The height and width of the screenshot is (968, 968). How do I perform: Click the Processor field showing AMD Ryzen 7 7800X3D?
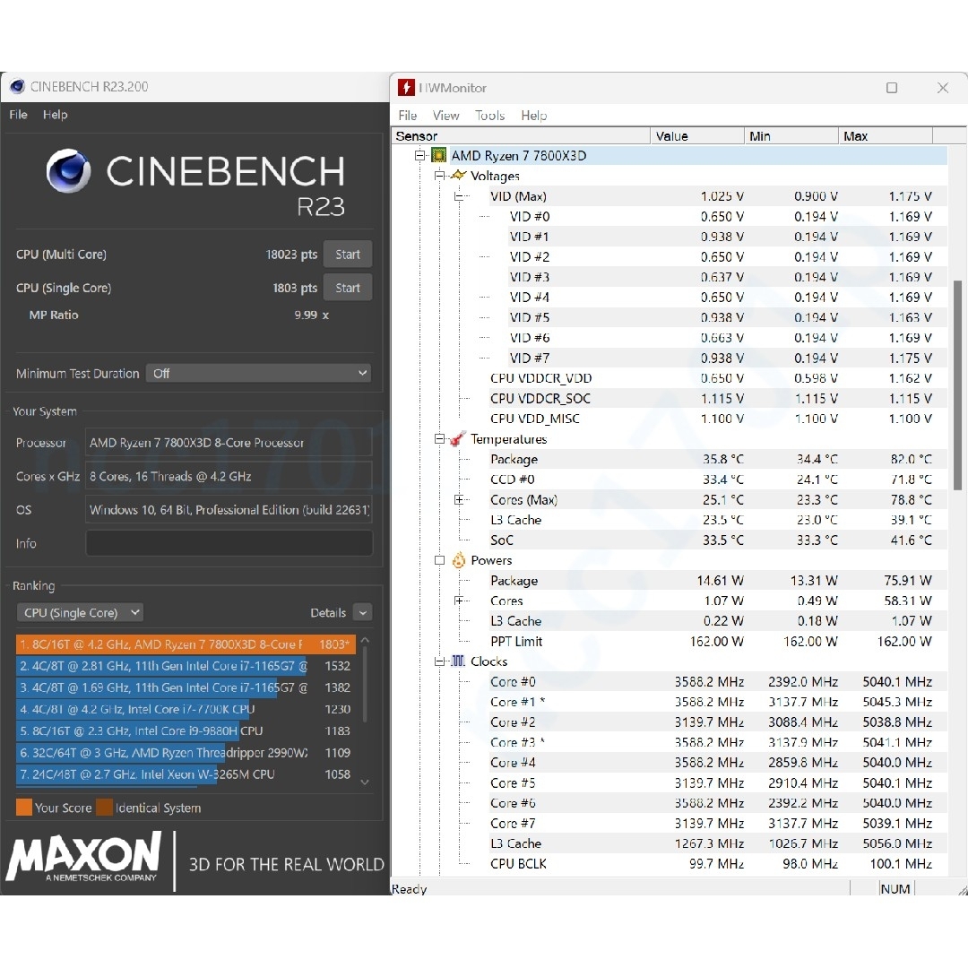tap(229, 443)
